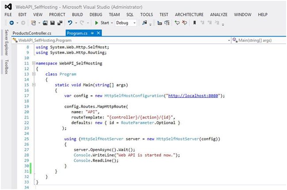Open the ARCHITECTURE menu

[189, 15]
